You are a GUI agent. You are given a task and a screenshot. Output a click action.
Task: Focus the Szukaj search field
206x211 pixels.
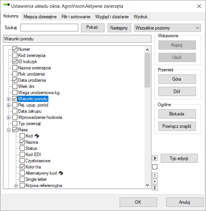tap(49, 28)
